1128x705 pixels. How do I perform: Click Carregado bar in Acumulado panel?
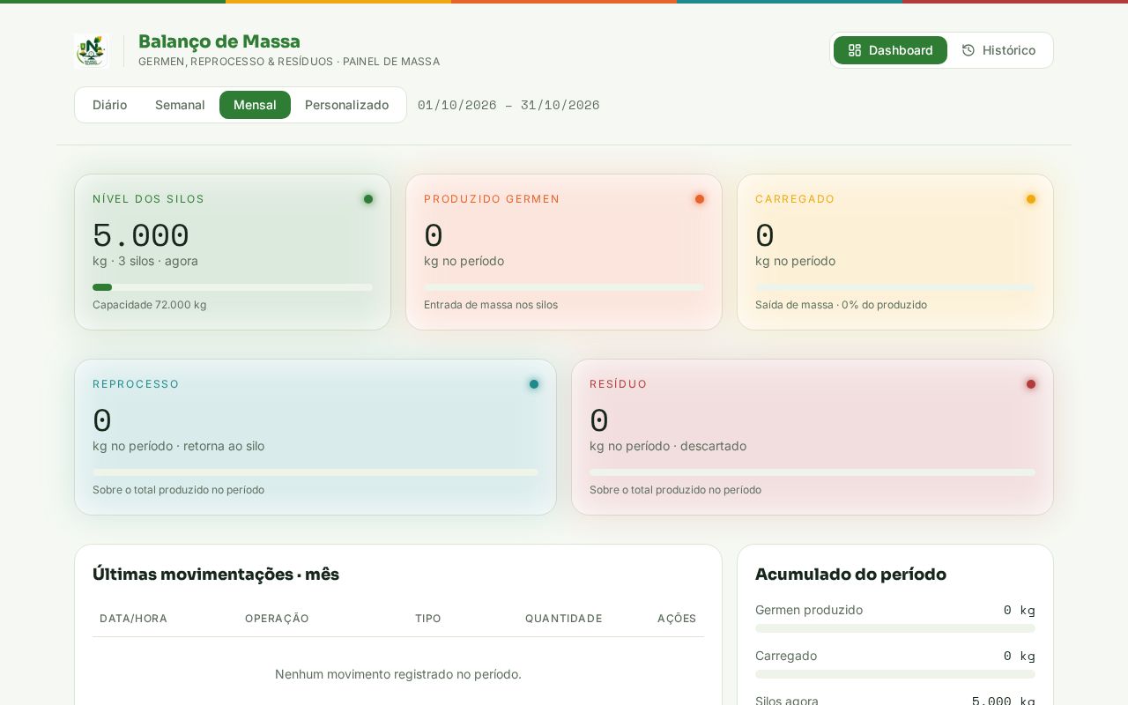pos(895,674)
